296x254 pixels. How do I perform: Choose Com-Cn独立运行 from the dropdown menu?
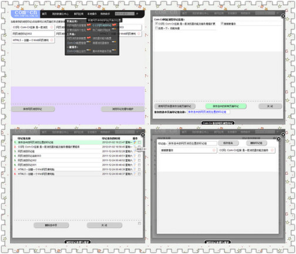76,51
